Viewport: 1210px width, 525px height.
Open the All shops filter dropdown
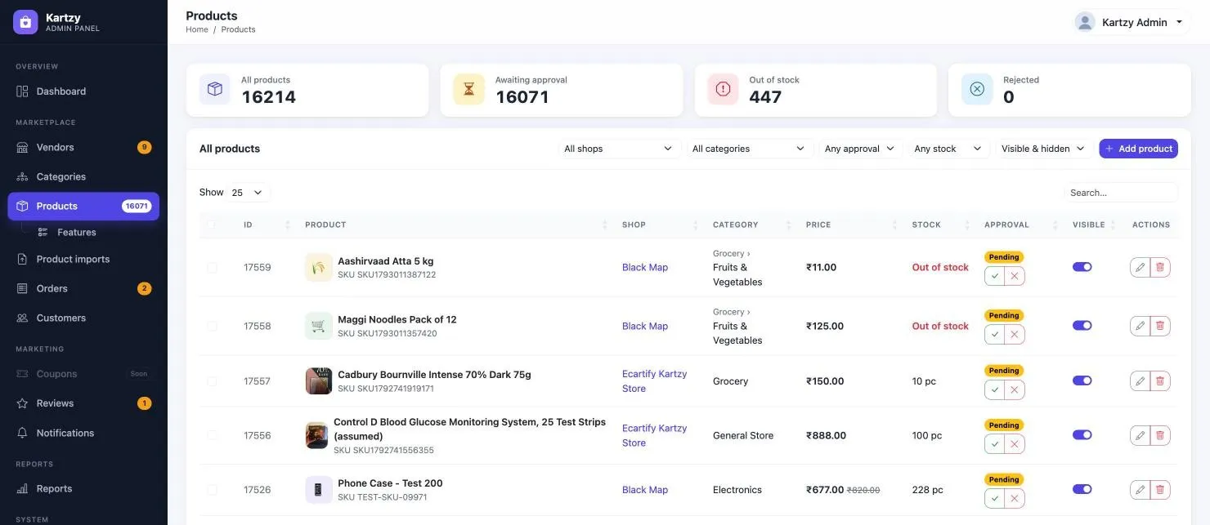(619, 149)
